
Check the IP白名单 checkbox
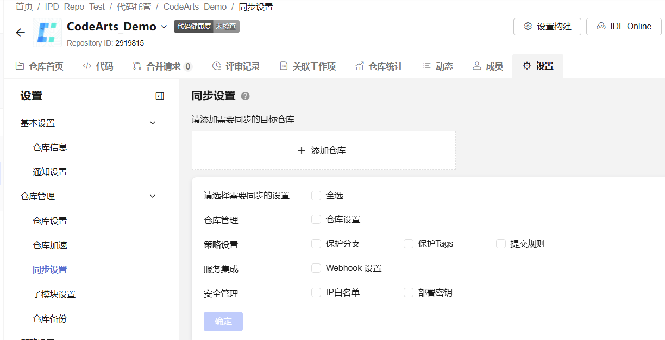[x=316, y=293]
